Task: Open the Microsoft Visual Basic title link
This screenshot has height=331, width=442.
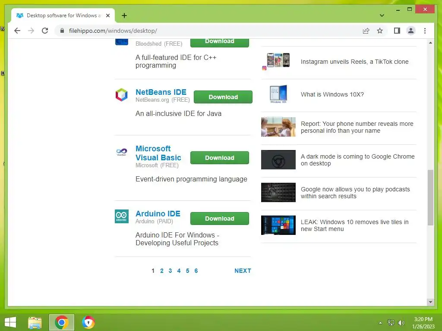Action: coord(158,153)
